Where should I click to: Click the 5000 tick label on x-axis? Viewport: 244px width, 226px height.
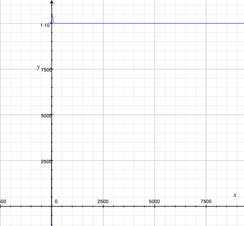pyautogui.click(x=154, y=202)
